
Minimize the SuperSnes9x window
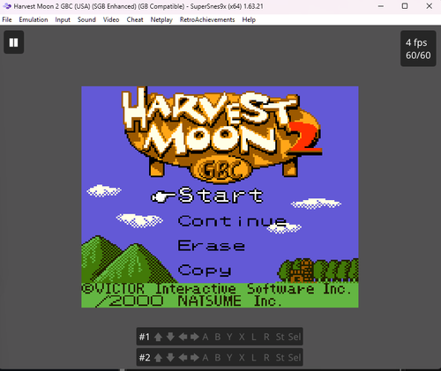(x=381, y=6)
